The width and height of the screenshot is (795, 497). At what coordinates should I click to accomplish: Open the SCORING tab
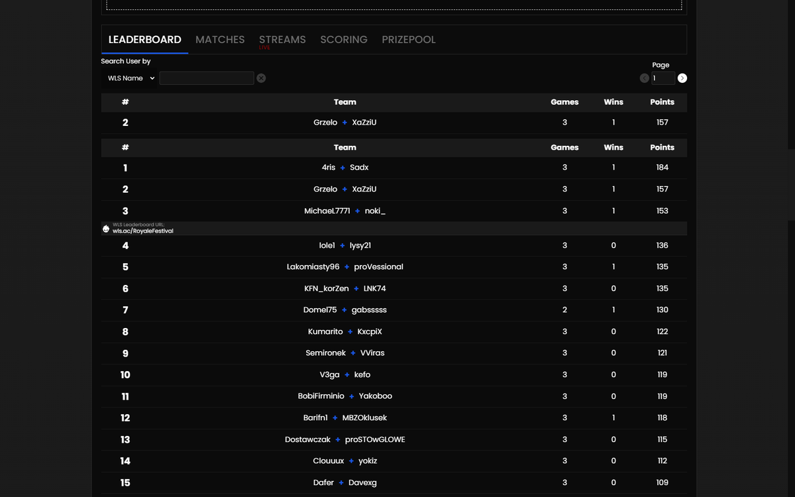344,40
